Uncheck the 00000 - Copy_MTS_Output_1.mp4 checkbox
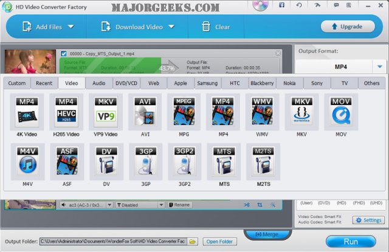389x252 pixels. pos(64,53)
